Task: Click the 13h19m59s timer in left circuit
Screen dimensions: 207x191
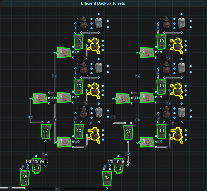Action: (36, 162)
